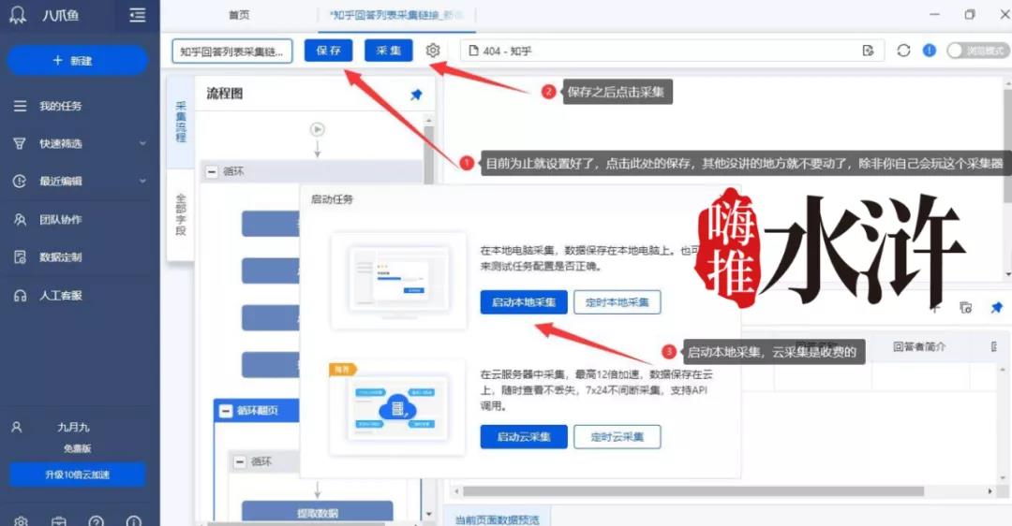Click the edit URL icon in address bar
Screen dimensions: 1012x526
868,51
